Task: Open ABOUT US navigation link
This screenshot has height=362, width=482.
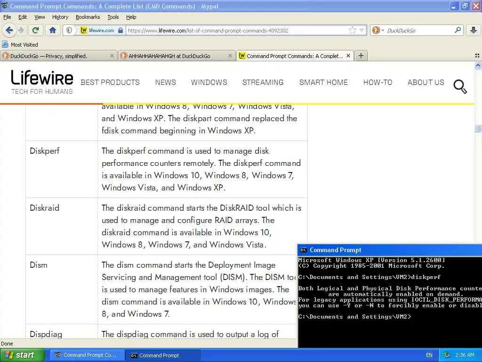Action: point(426,82)
